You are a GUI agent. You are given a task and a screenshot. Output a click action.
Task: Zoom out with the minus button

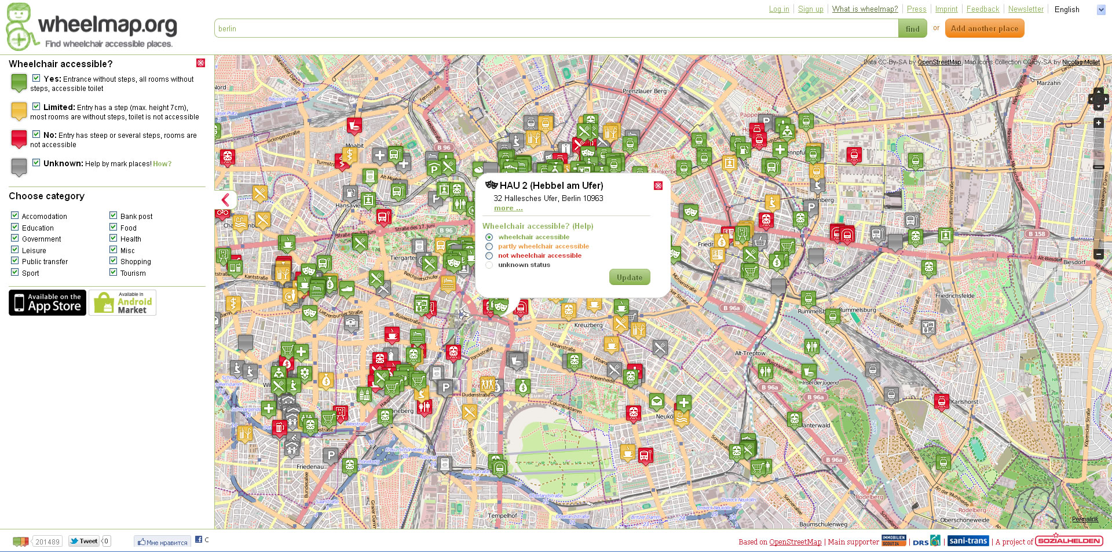1098,254
